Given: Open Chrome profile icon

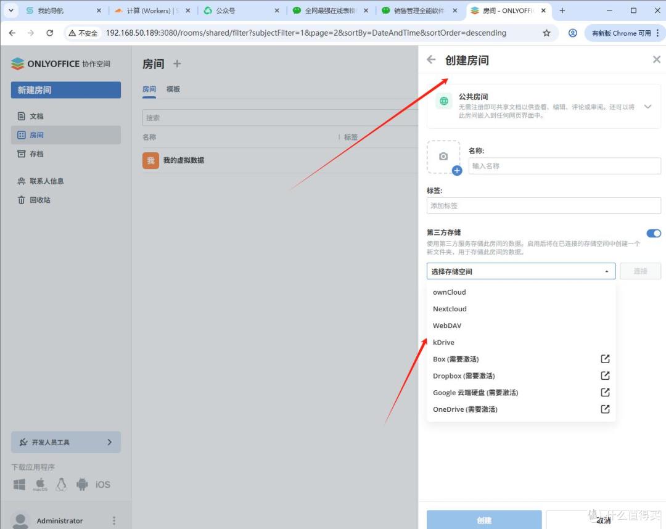Looking at the screenshot, I should (572, 33).
